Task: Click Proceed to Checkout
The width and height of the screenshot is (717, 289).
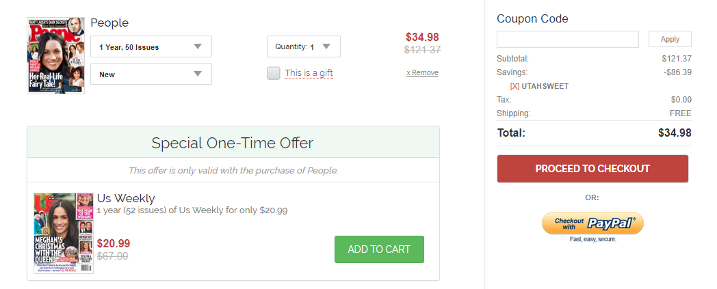Action: point(592,169)
